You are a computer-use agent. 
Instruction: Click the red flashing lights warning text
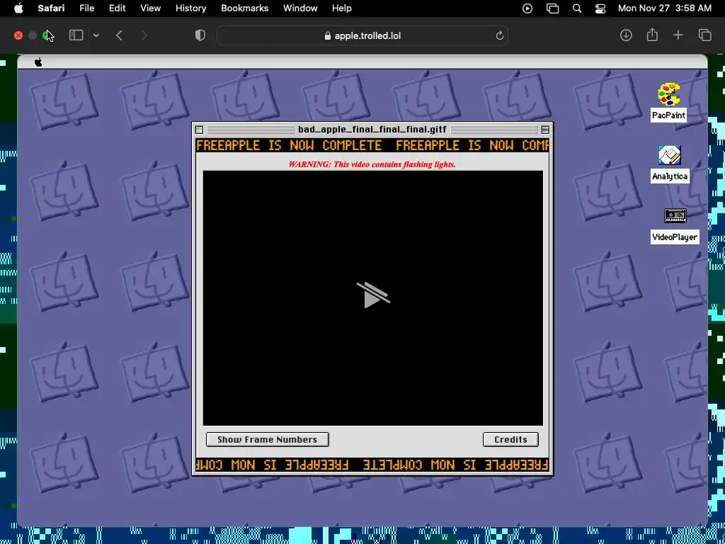[372, 164]
